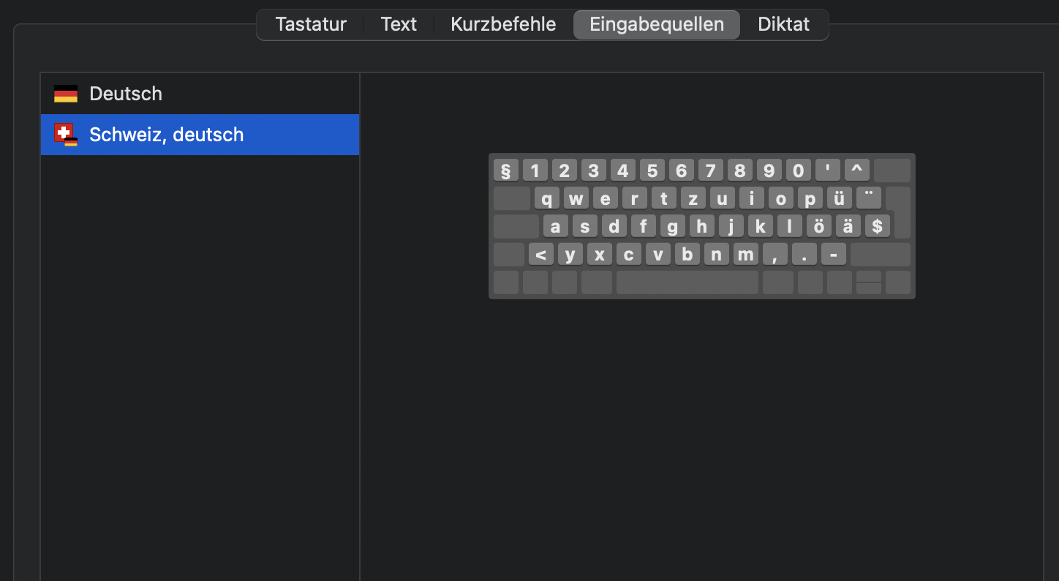Click the § key on keyboard preview
The height and width of the screenshot is (581, 1059).
[x=505, y=170]
